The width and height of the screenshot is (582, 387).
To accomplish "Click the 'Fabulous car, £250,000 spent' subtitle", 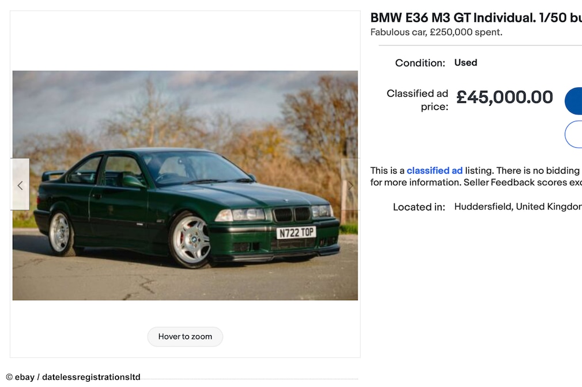I will click(436, 32).
